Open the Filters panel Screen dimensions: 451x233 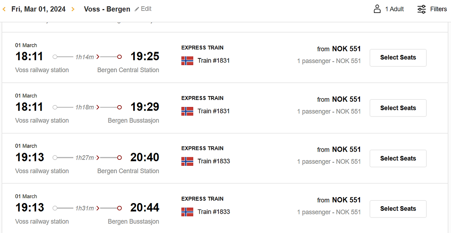pyautogui.click(x=432, y=9)
